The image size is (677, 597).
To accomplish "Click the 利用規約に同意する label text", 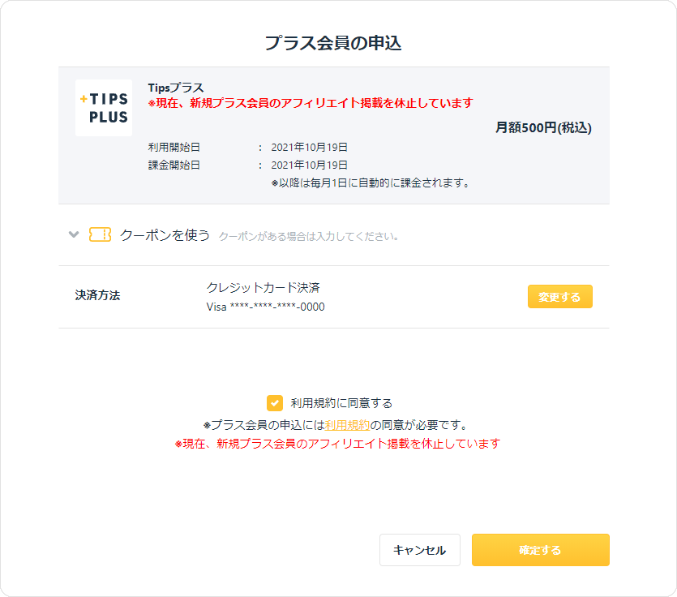I will [341, 403].
